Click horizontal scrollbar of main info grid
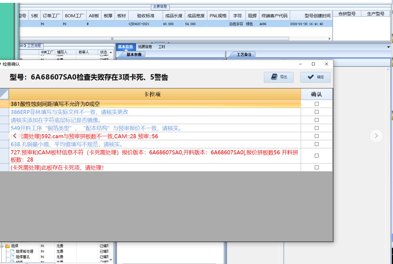The image size is (393, 264). (x=154, y=39)
